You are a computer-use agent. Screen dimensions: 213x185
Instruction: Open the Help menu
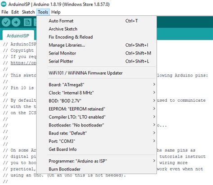[x=56, y=12]
